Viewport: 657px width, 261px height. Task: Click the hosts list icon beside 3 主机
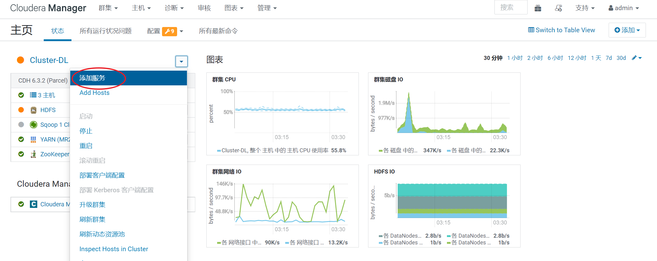[x=33, y=95]
